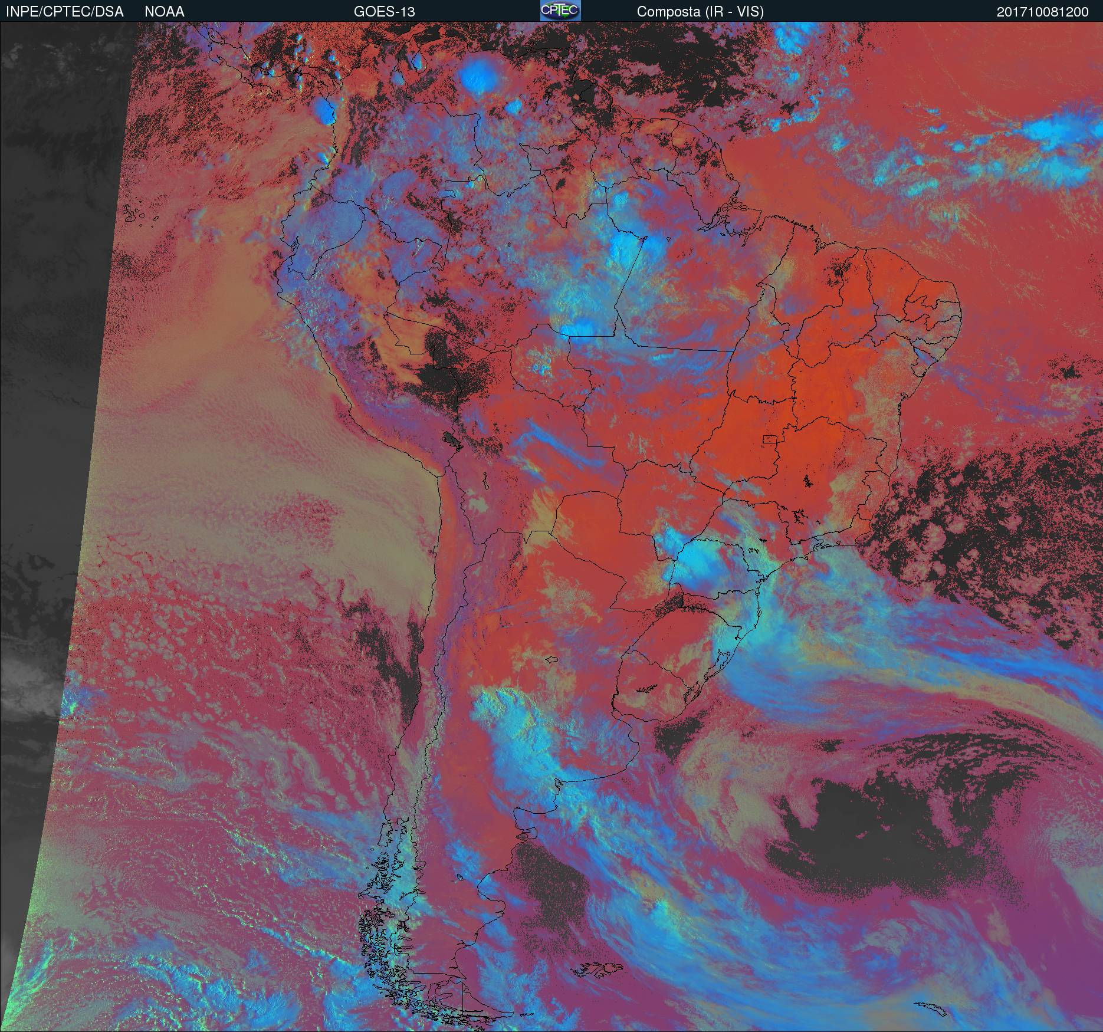This screenshot has height=1032, width=1103.
Task: Click the GOES-13 satellite name label
Action: (x=384, y=12)
